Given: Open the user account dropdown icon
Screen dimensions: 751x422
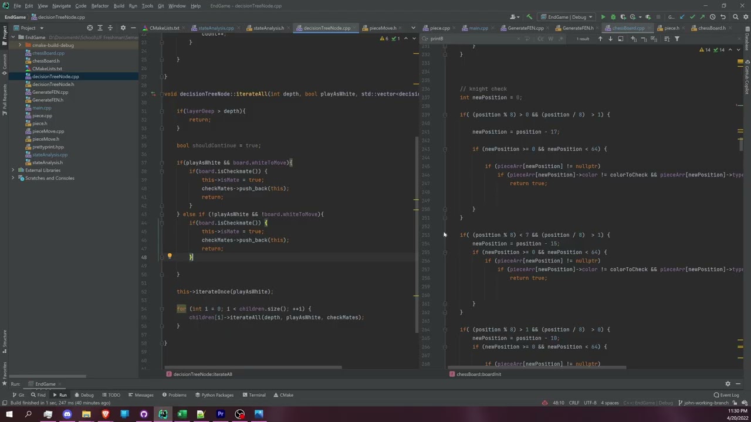Looking at the screenshot, I should 514,17.
